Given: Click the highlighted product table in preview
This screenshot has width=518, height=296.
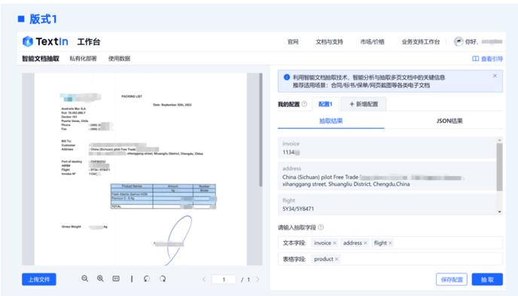Looking at the screenshot, I should click(163, 197).
